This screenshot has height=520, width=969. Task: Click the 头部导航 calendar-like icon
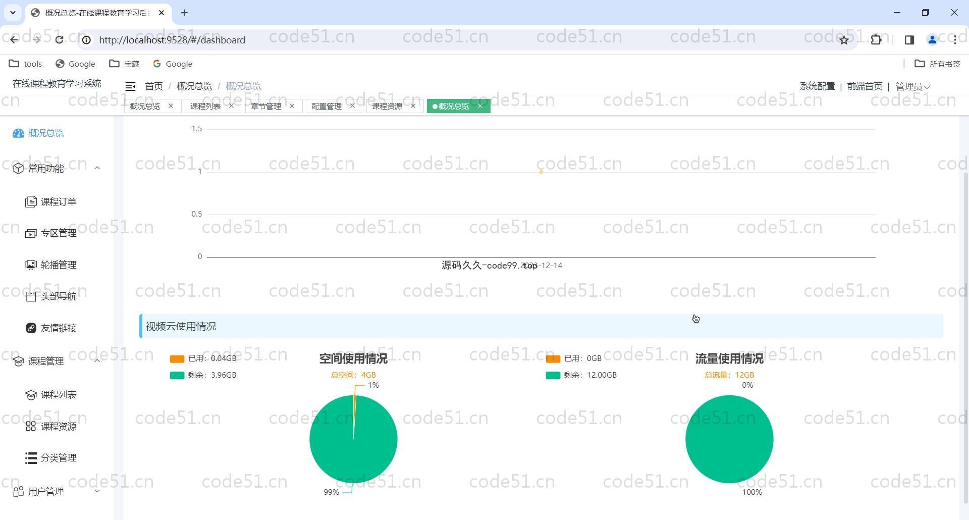(31, 296)
